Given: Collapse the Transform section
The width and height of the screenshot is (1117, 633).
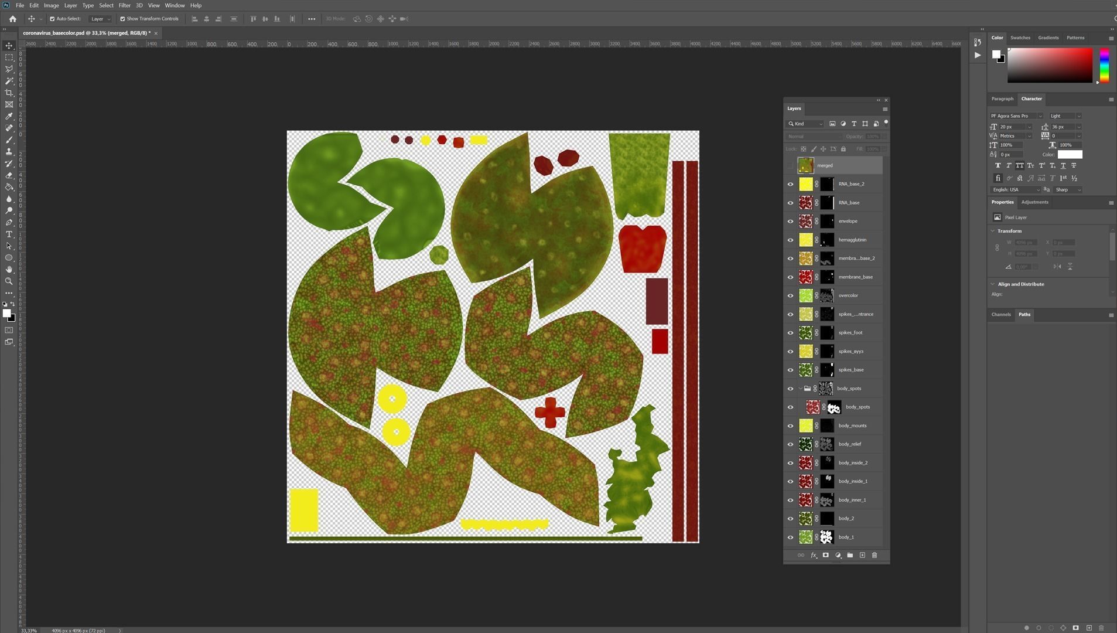Looking at the screenshot, I should point(993,231).
